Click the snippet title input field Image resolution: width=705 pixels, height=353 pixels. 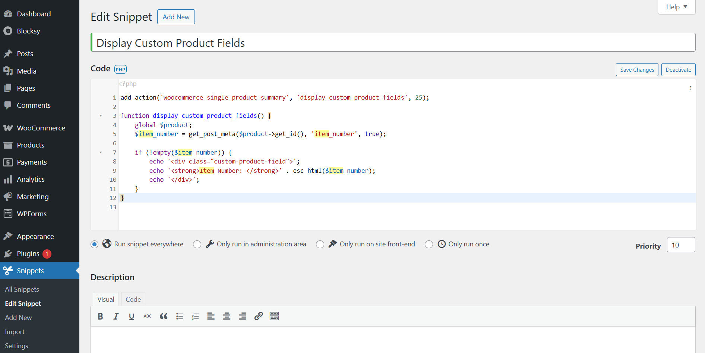pos(393,42)
